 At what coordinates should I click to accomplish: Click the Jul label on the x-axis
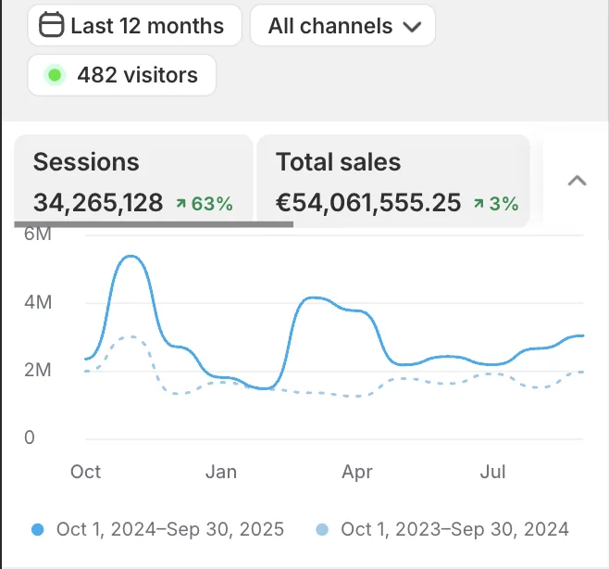click(493, 472)
